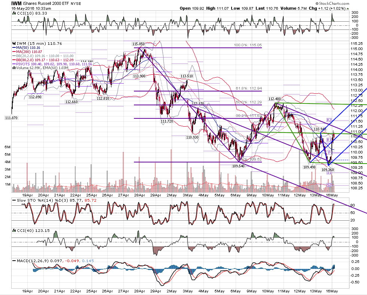Click the Slow STO %K(14) %D(3) label
The image size is (367, 295).
point(54,201)
